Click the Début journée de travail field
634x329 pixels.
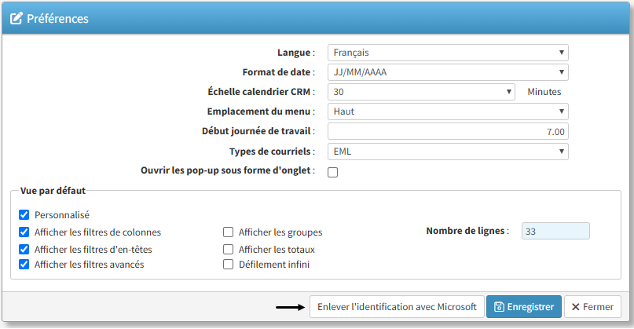(447, 132)
